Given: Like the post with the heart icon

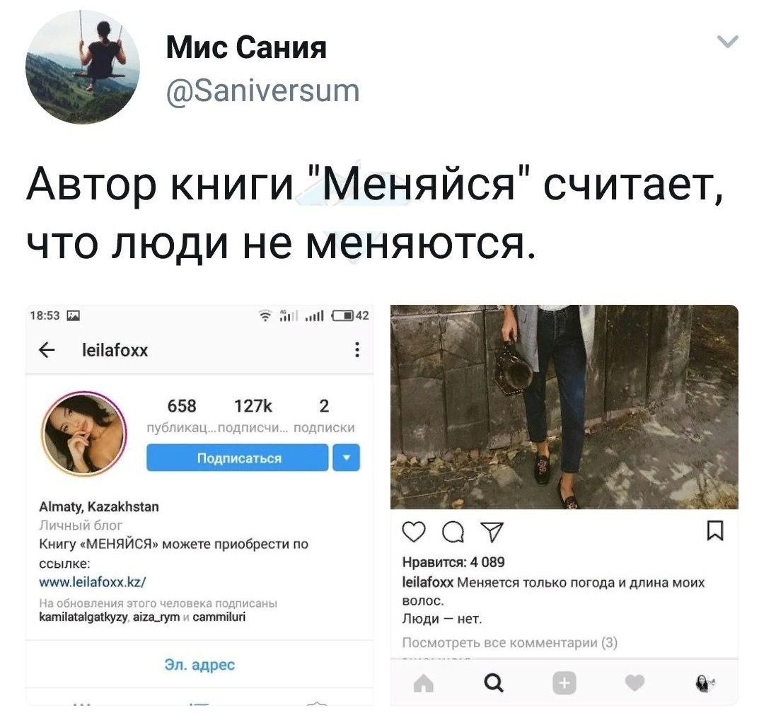Looking at the screenshot, I should pyautogui.click(x=414, y=533).
